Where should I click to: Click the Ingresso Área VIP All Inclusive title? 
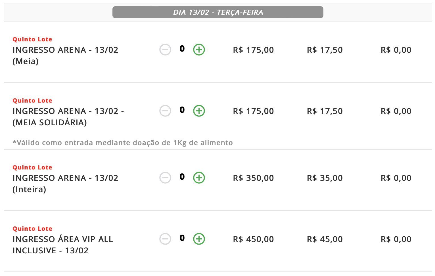point(63,245)
